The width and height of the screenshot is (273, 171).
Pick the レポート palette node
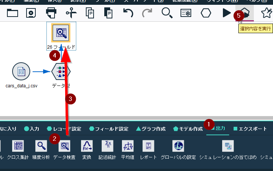click(x=148, y=146)
